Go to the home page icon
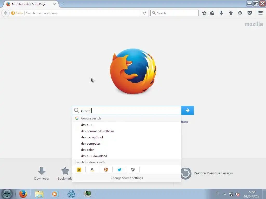This screenshot has height=199, width=266. click(x=231, y=13)
